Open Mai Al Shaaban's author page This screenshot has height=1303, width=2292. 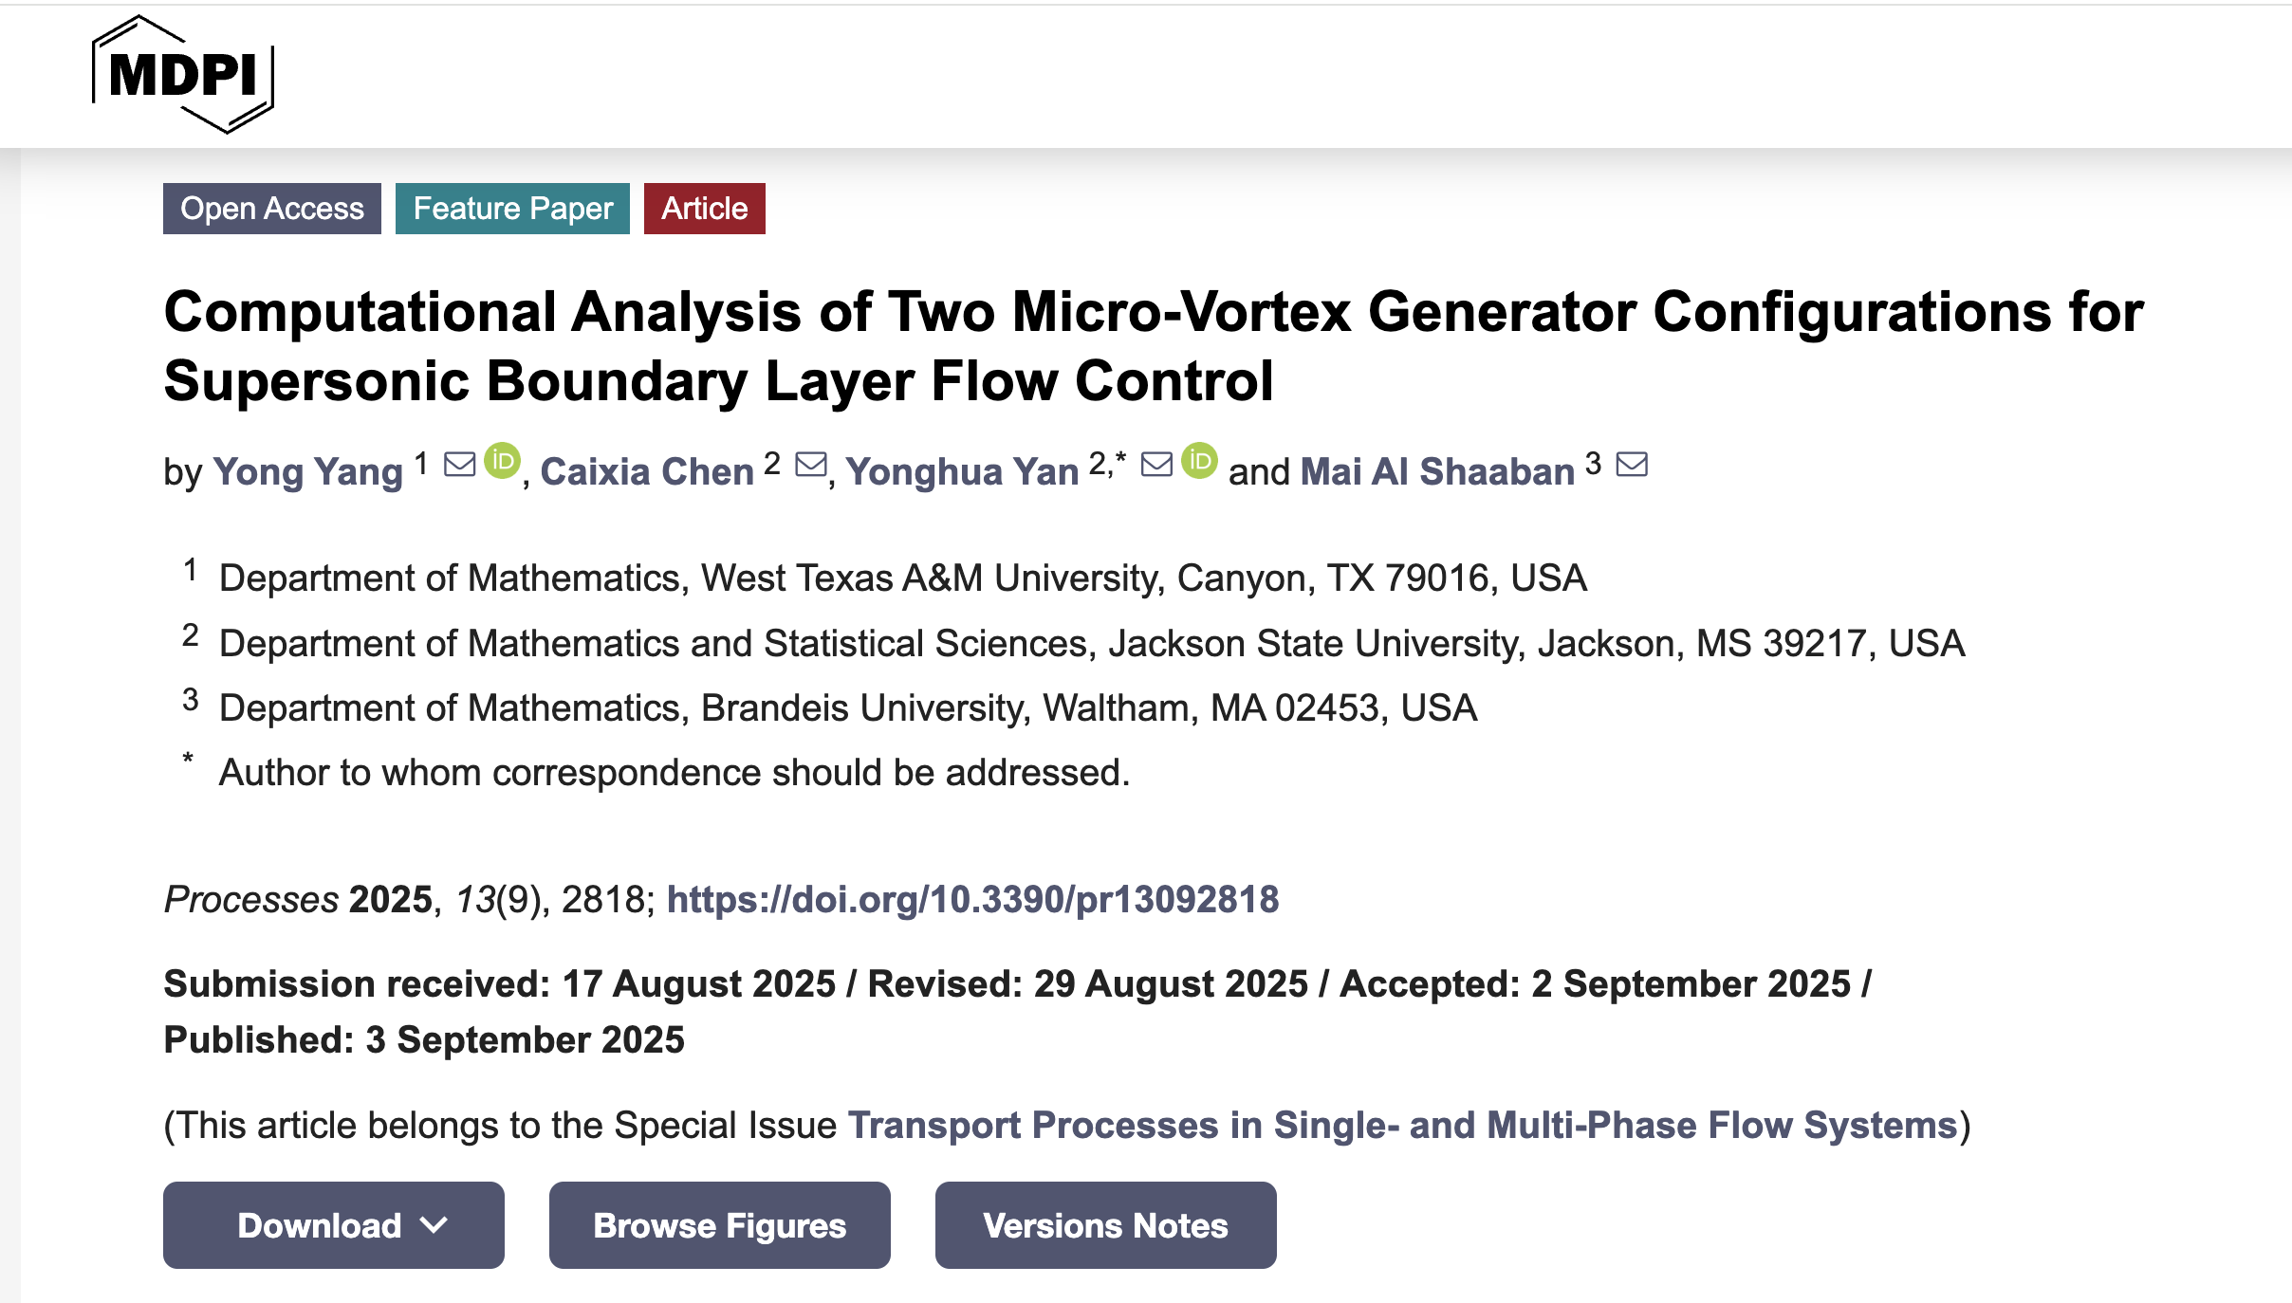click(x=1434, y=470)
